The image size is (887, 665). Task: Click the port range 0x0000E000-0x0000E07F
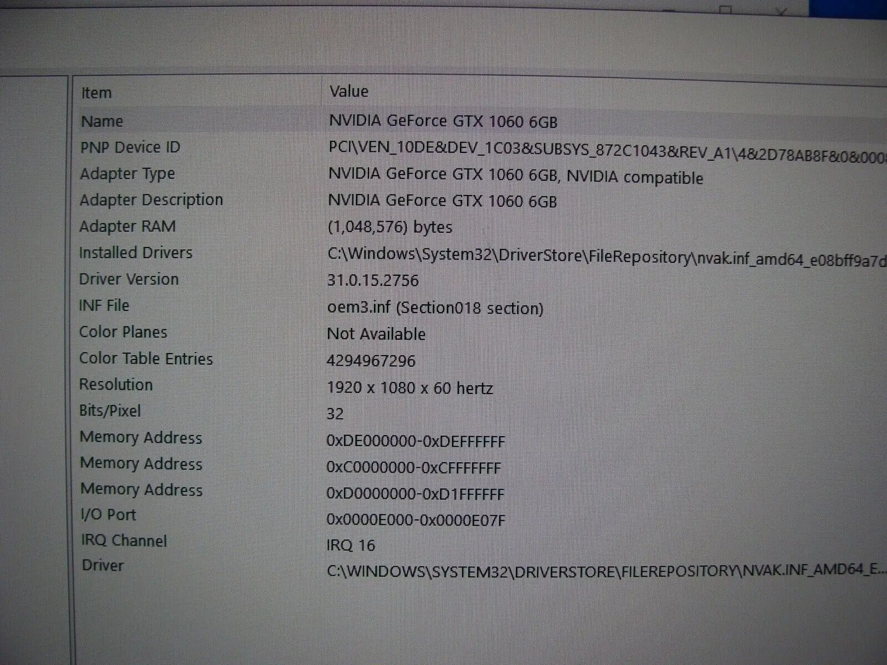pyautogui.click(x=416, y=519)
